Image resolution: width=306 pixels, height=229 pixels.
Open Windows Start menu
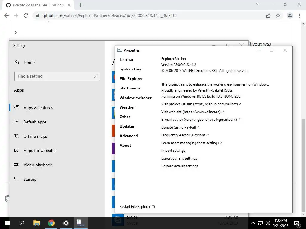point(7,223)
